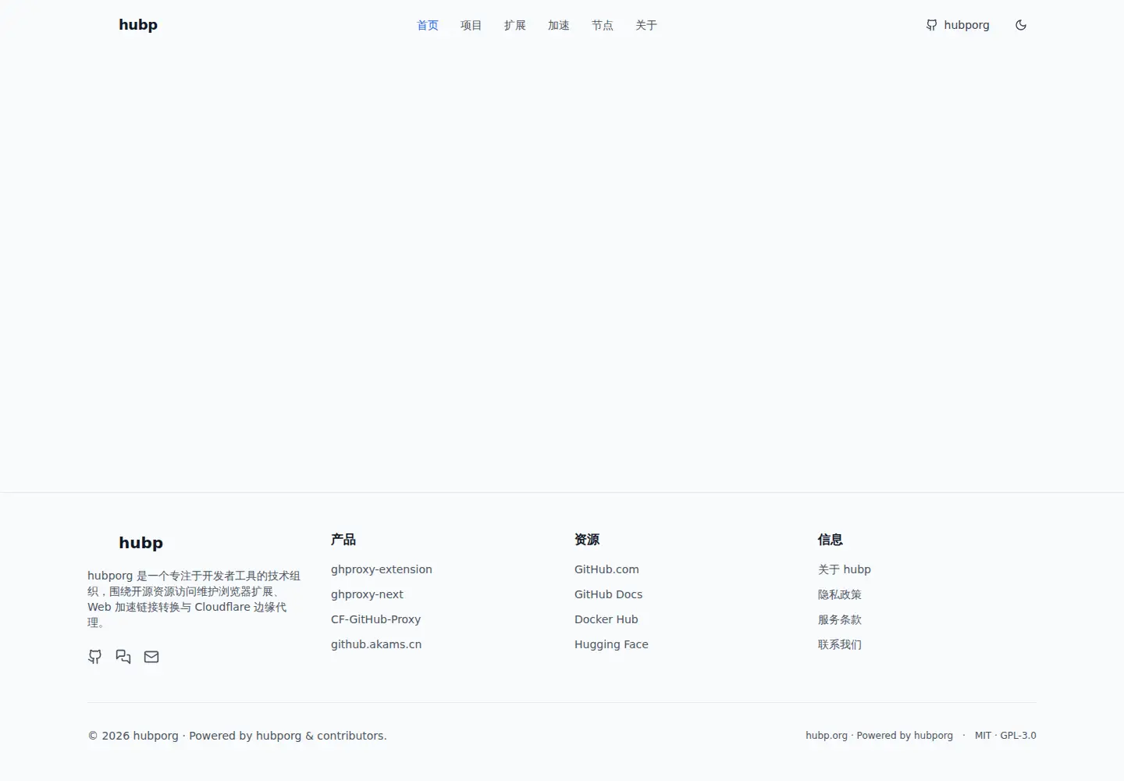Click the 信息 footer heading
Screen dimensions: 1124x781
pyautogui.click(x=831, y=540)
